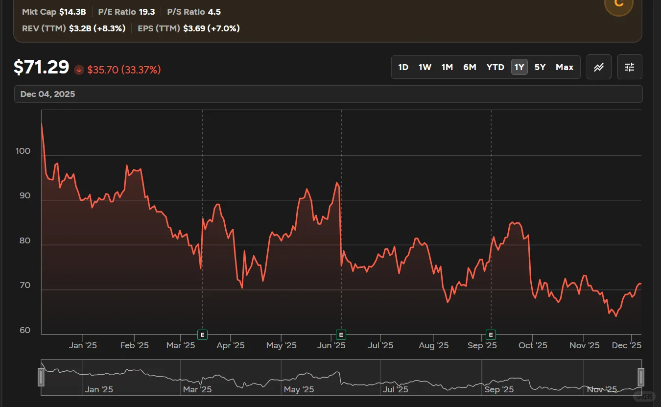Expand the 5Y chart period option

click(540, 67)
